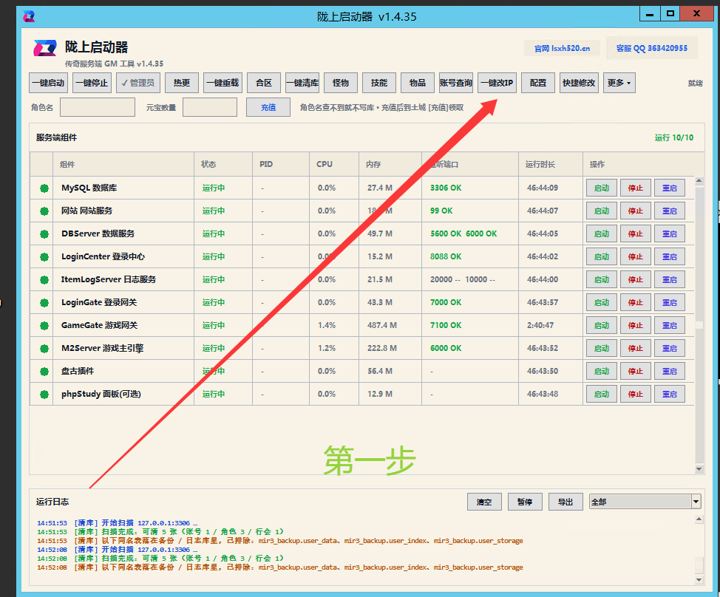Image resolution: width=720 pixels, height=597 pixels.
Task: Click the run log scrollbar up arrow
Action: (699, 519)
